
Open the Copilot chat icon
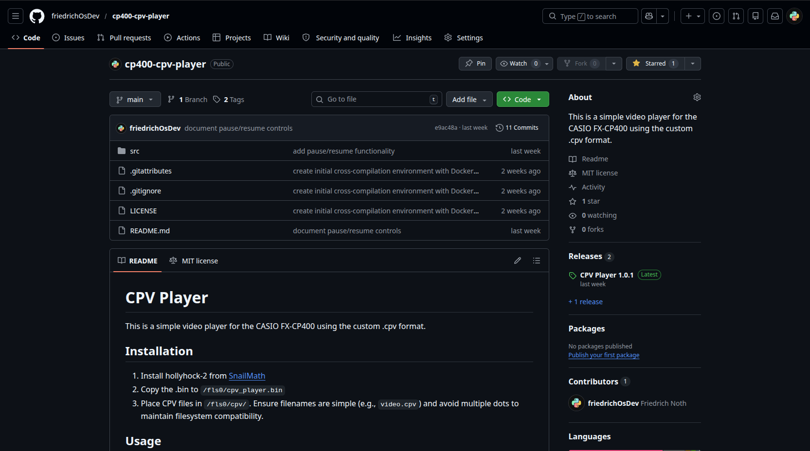click(x=649, y=16)
